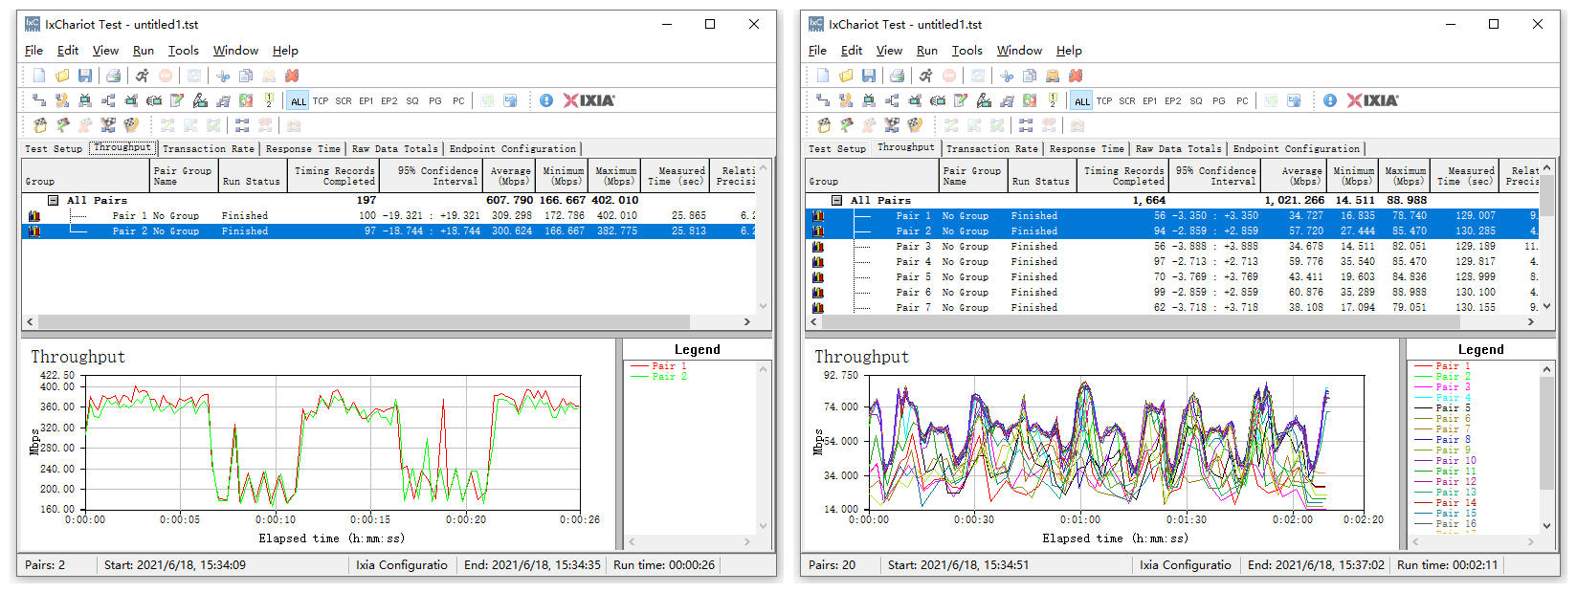Image resolution: width=1577 pixels, height=593 pixels.
Task: Click the blue info icon in the right window
Action: pyautogui.click(x=1330, y=100)
